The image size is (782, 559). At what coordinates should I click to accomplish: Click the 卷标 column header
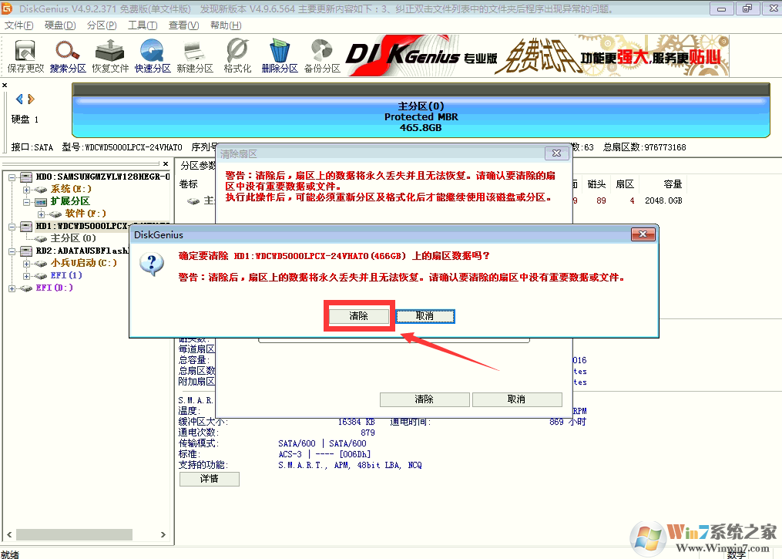[189, 184]
